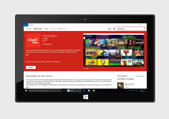The width and height of the screenshot is (169, 119).
Task: Open the Música tab
Action: point(53,29)
